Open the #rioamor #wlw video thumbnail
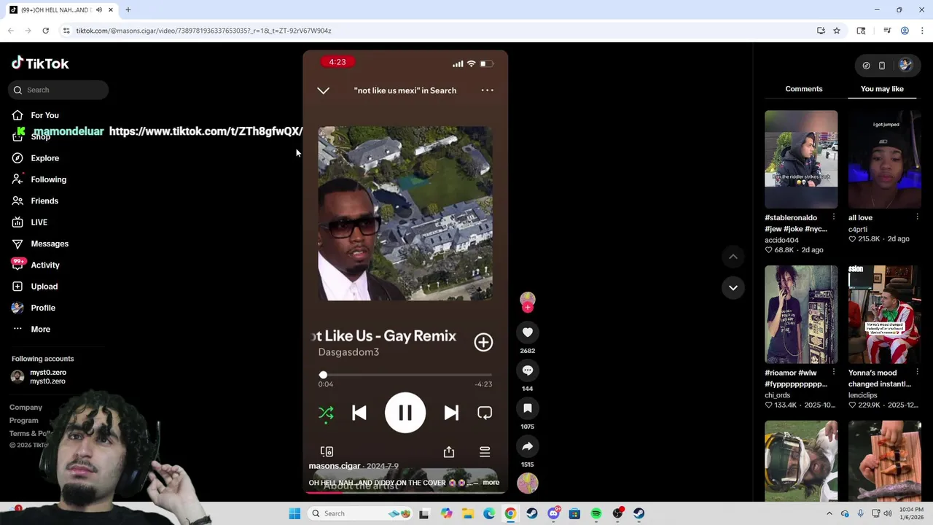Screen dimensions: 933x525 [801, 314]
